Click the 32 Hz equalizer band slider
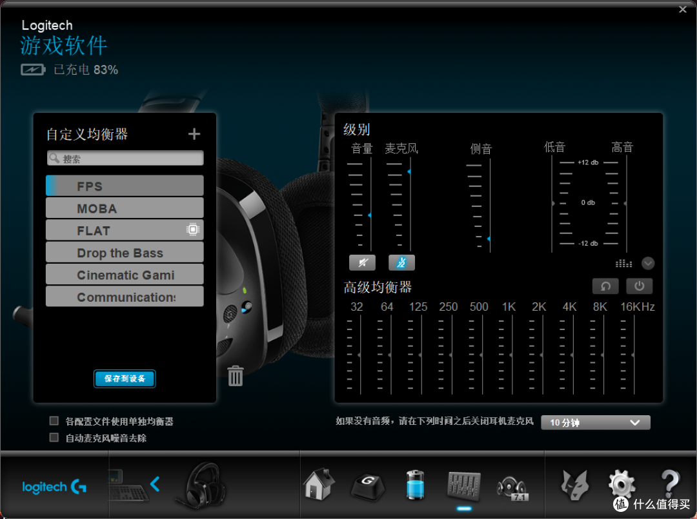Screen dimensions: 697x519 359,355
